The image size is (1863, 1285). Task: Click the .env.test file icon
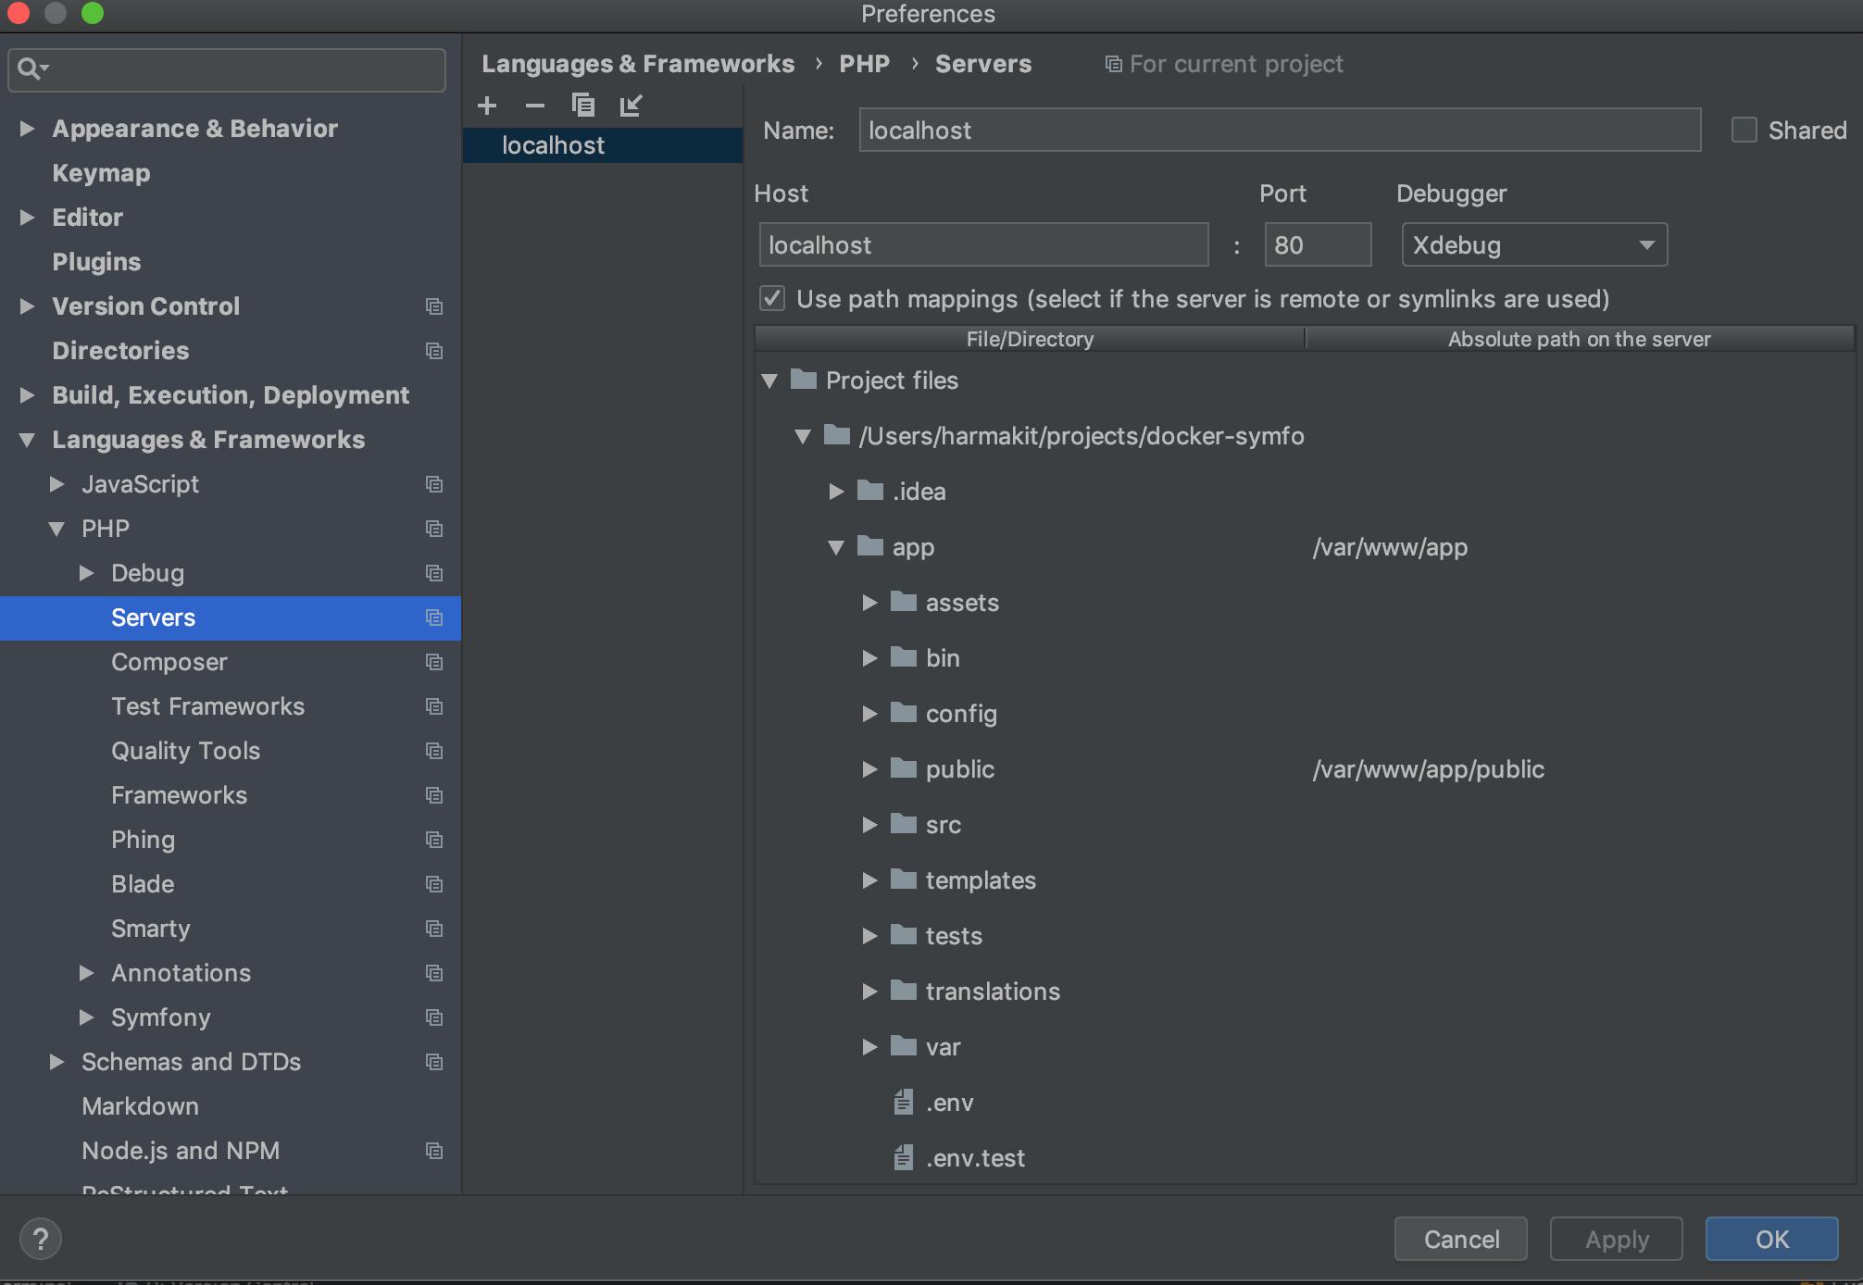[x=904, y=1157]
